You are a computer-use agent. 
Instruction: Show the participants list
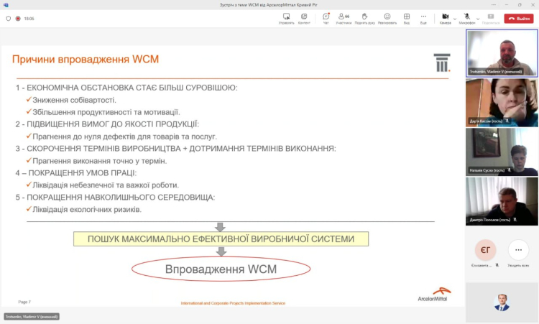(343, 18)
